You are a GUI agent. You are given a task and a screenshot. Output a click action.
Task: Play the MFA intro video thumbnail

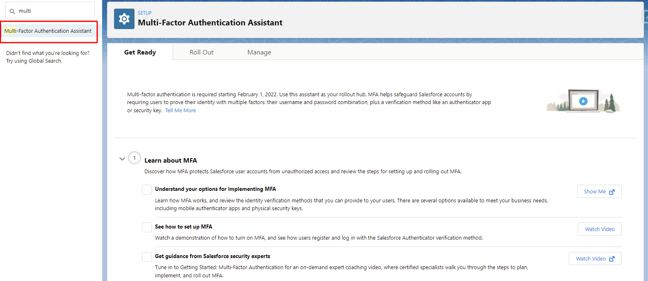coord(583,101)
